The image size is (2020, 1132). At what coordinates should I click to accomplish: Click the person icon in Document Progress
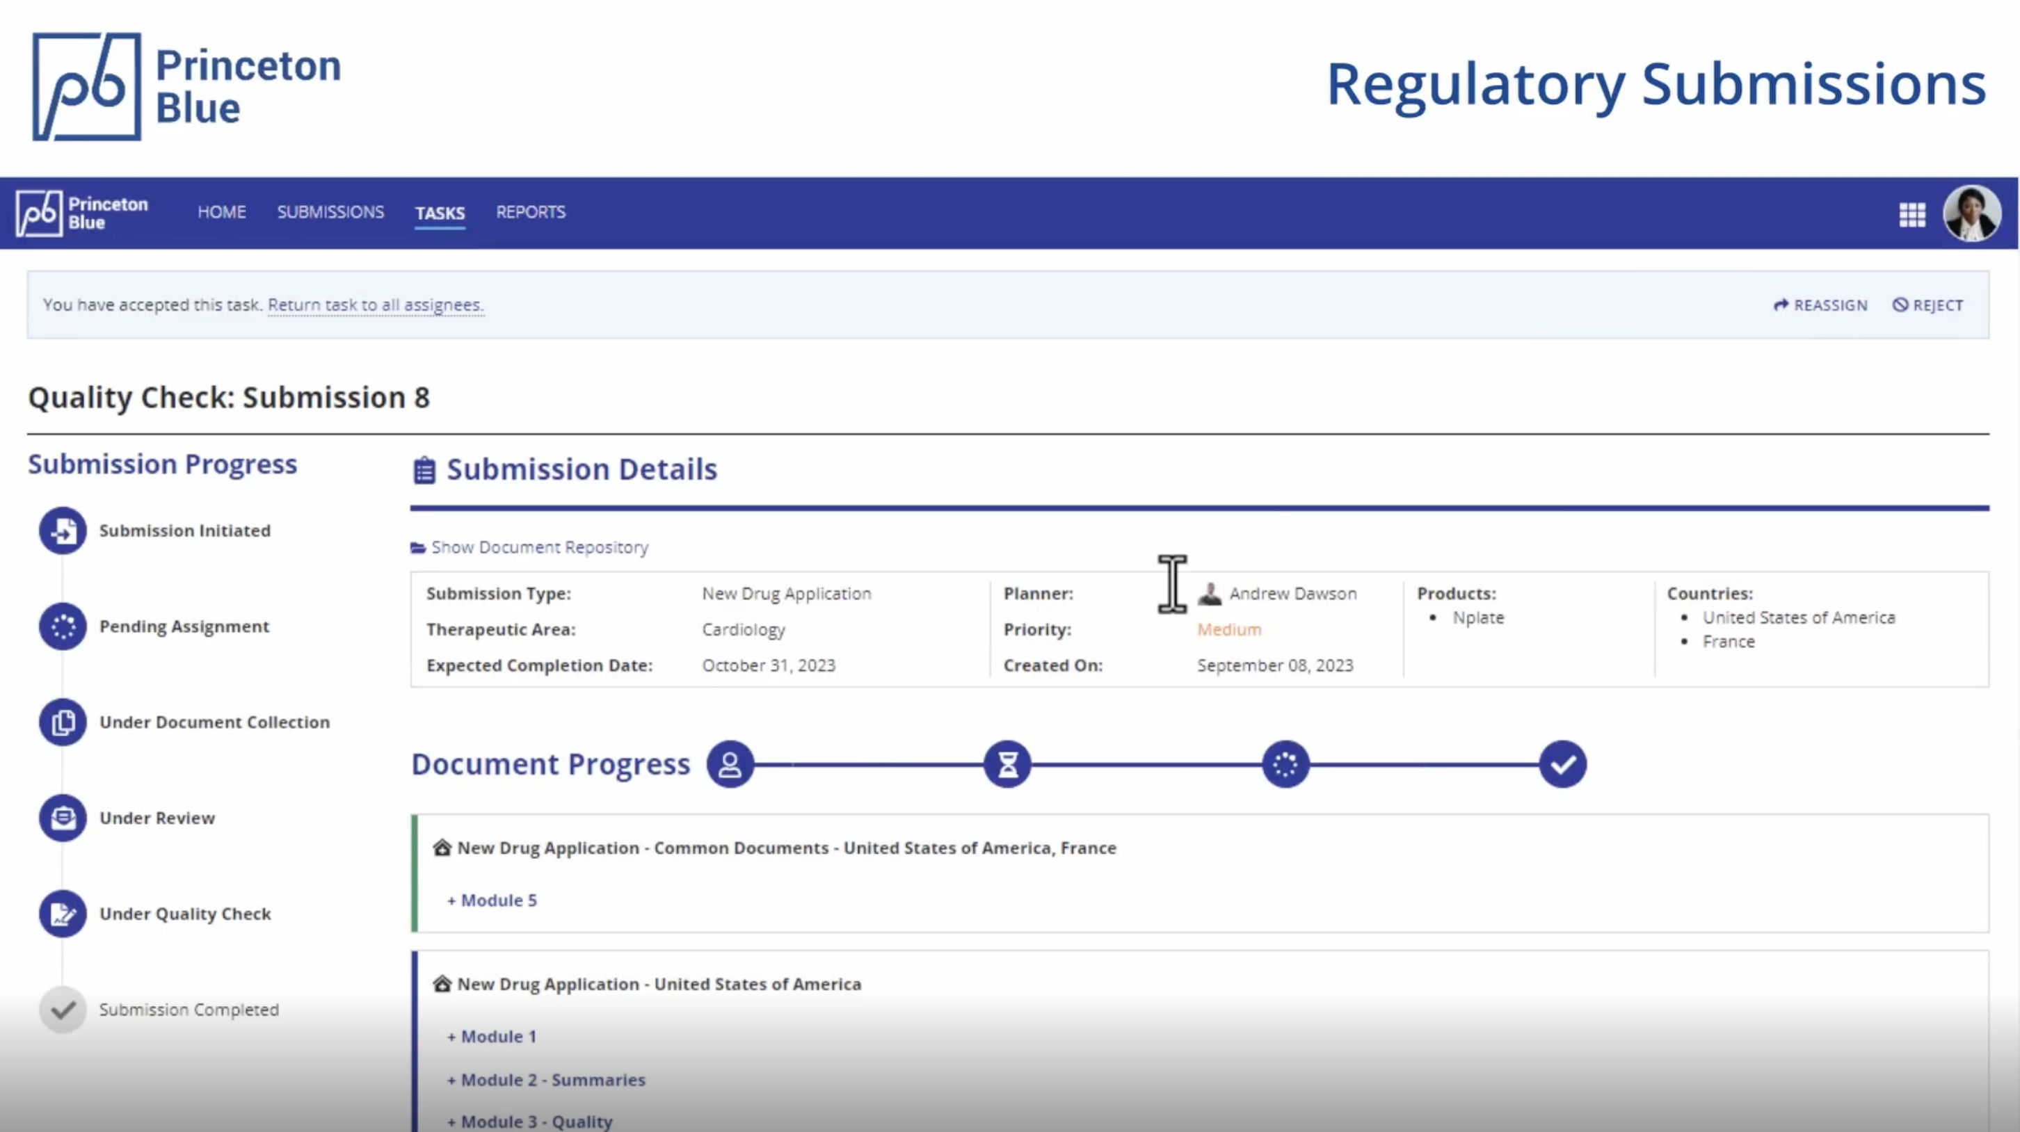[730, 764]
